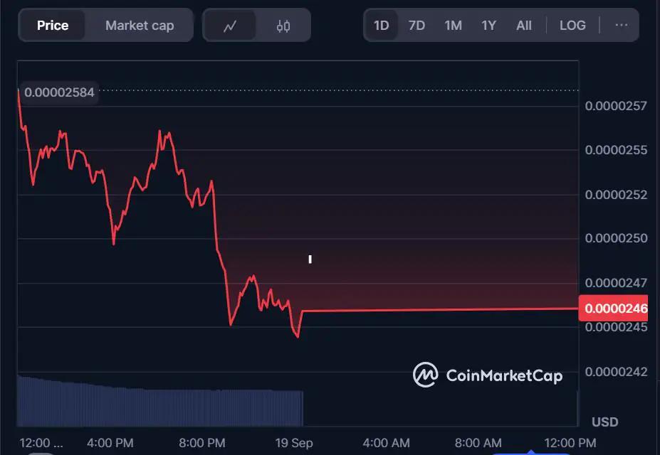The image size is (660, 455).
Task: Click the 0.0000257 price axis label
Action: [616, 106]
